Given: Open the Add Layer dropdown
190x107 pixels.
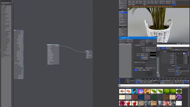Looking at the screenshot, I should (x=122, y=40).
